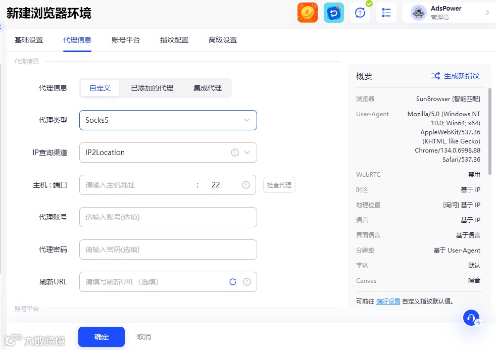496x350 pixels.
Task: Click the 确定 button
Action: pyautogui.click(x=102, y=337)
